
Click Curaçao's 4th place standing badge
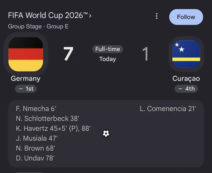pos(186,89)
